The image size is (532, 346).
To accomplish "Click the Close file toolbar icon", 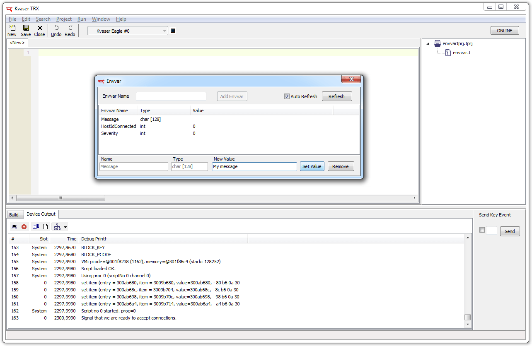I will point(40,28).
